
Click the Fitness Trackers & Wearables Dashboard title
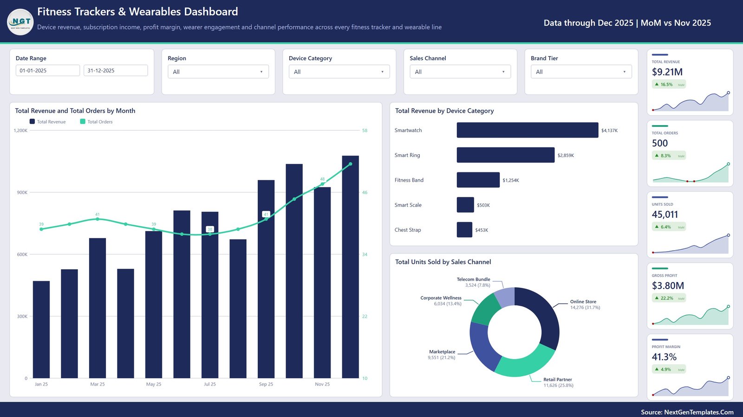click(x=137, y=12)
